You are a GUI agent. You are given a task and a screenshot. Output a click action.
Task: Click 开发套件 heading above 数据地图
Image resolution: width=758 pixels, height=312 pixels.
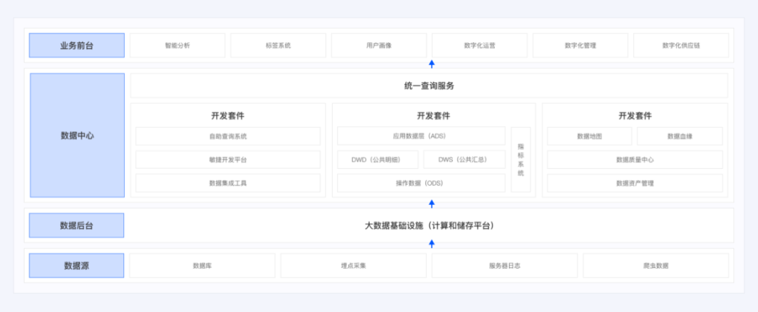[x=634, y=116]
